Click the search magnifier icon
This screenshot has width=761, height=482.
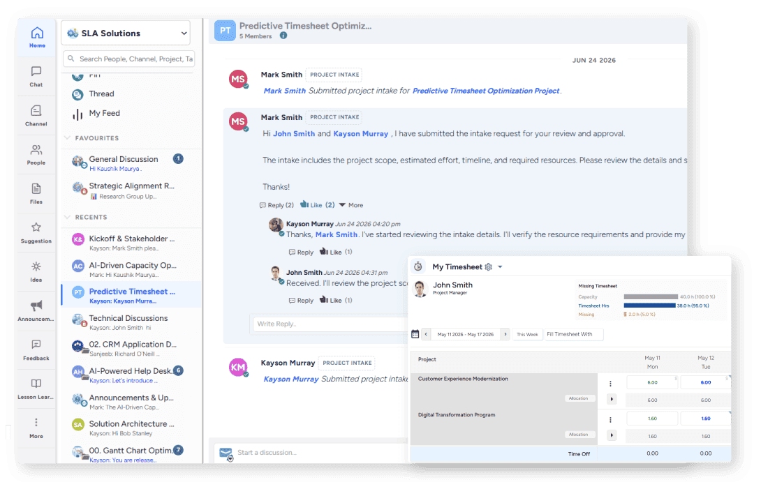tap(71, 59)
